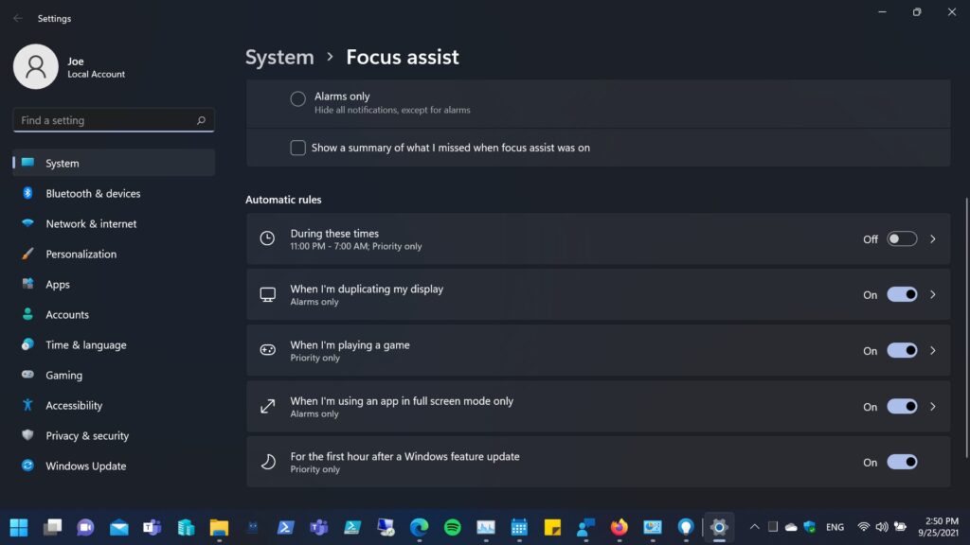Navigate back to System breadcrumb
The width and height of the screenshot is (970, 545).
pos(279,57)
